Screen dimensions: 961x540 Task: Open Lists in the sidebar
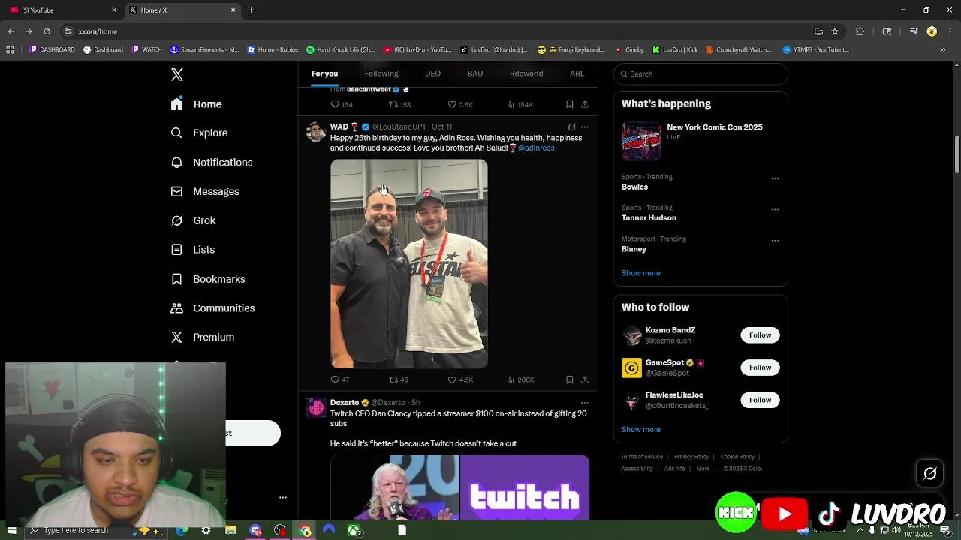point(192,250)
